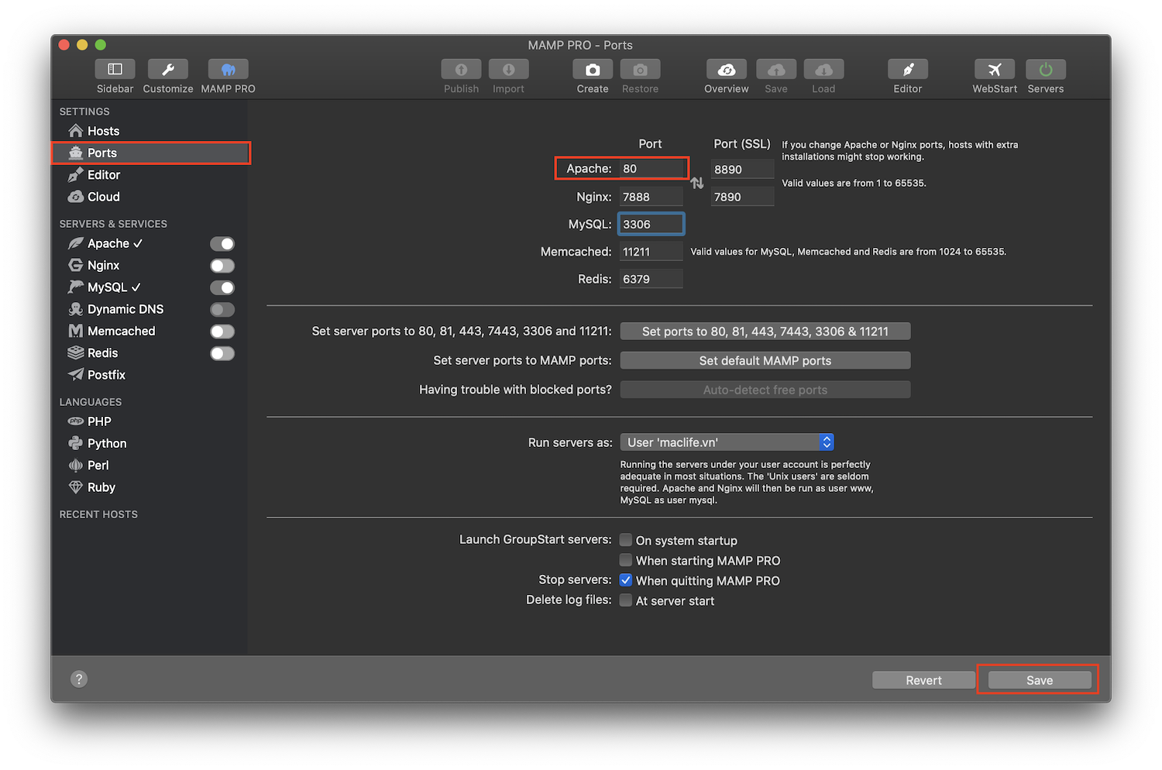The height and width of the screenshot is (770, 1162).
Task: Open PHP under Languages
Action: 99,421
